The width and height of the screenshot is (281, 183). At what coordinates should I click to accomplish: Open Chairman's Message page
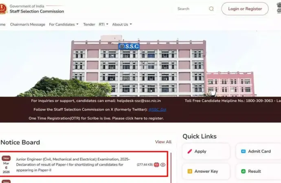click(x=28, y=24)
